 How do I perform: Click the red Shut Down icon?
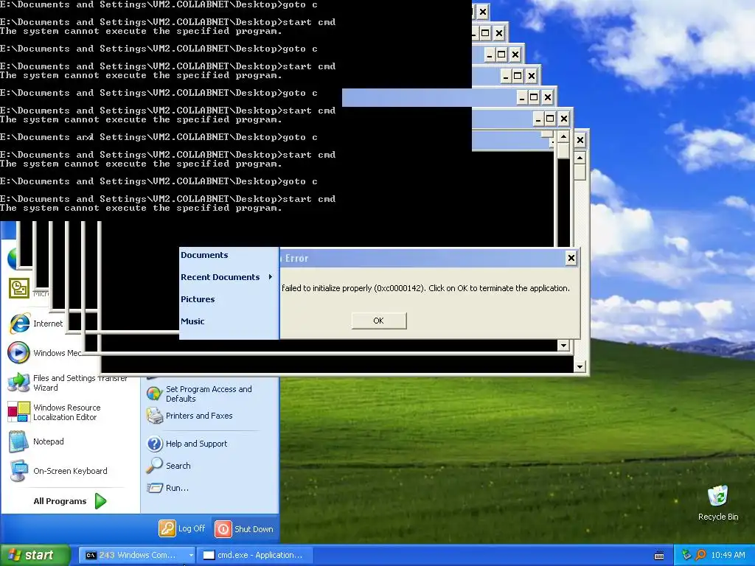coord(223,529)
